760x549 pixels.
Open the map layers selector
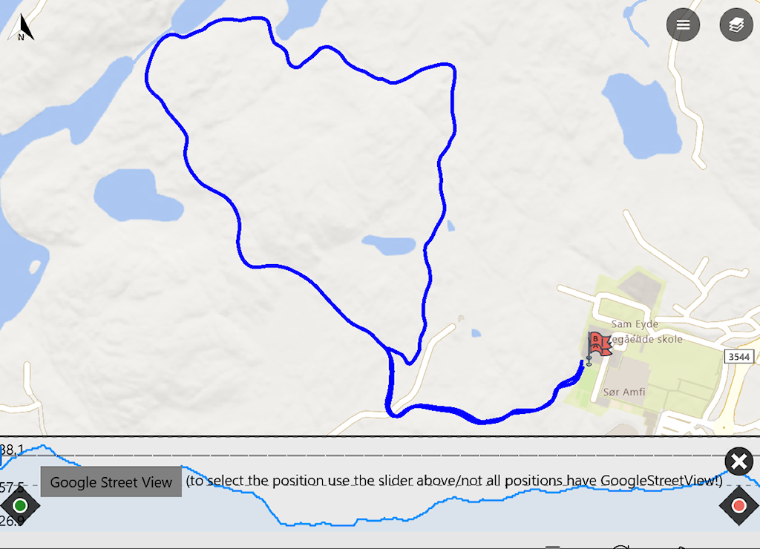[x=736, y=24]
